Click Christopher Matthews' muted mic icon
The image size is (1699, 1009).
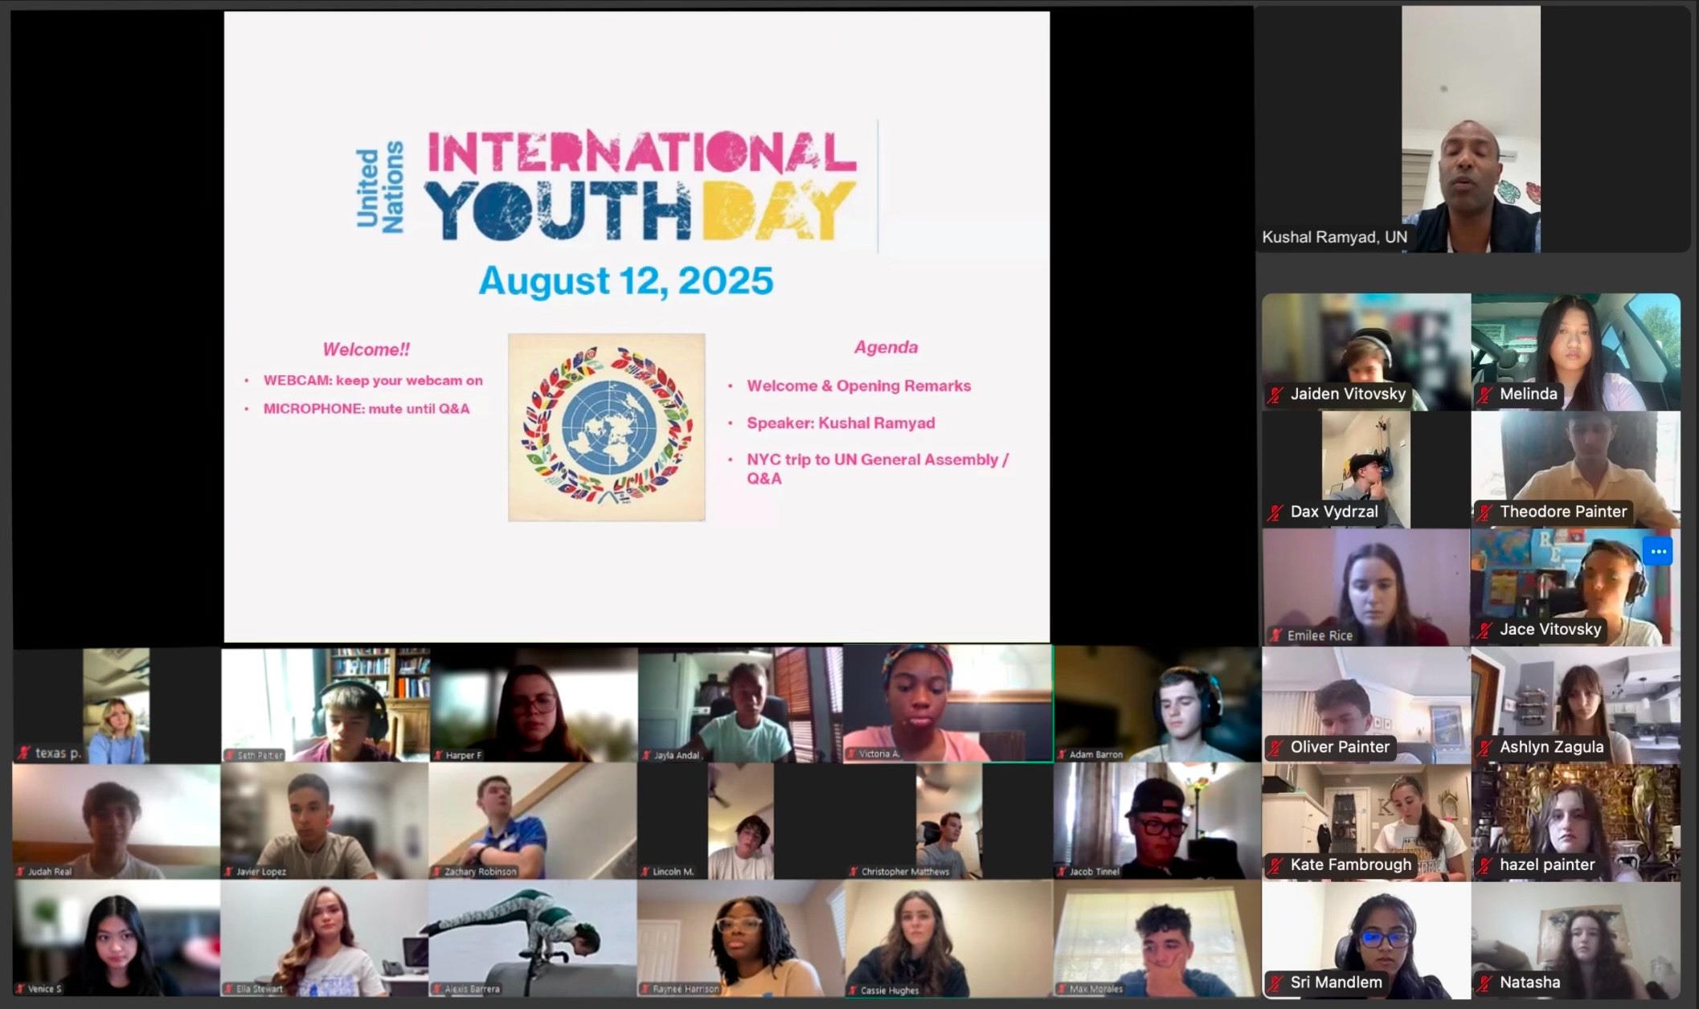[854, 872]
